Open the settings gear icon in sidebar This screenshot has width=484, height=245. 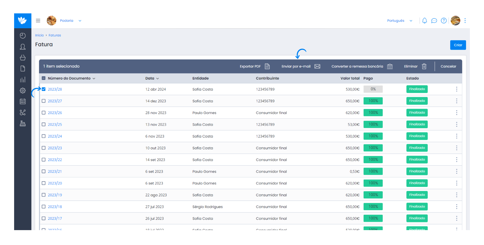23,91
